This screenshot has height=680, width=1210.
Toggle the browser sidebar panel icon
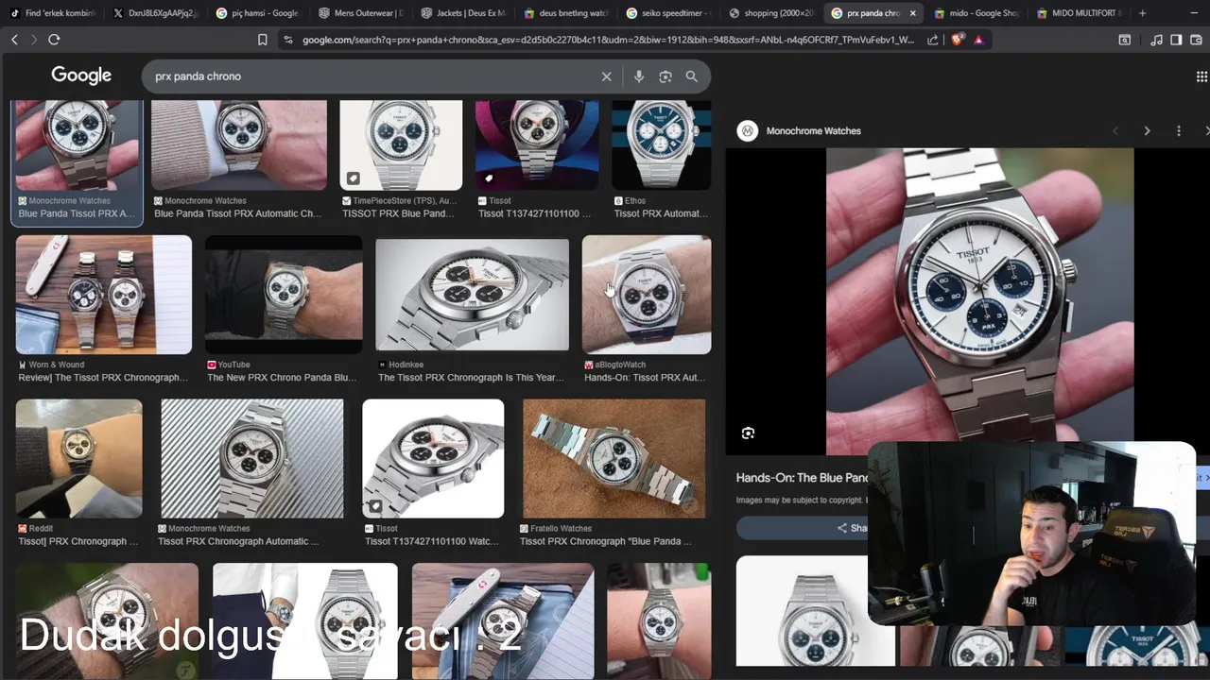1176,40
